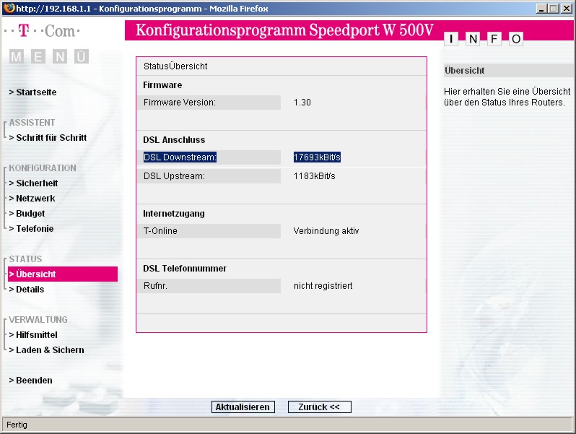
Task: Click the DSL Telefonnummer section heading
Action: [x=185, y=269]
